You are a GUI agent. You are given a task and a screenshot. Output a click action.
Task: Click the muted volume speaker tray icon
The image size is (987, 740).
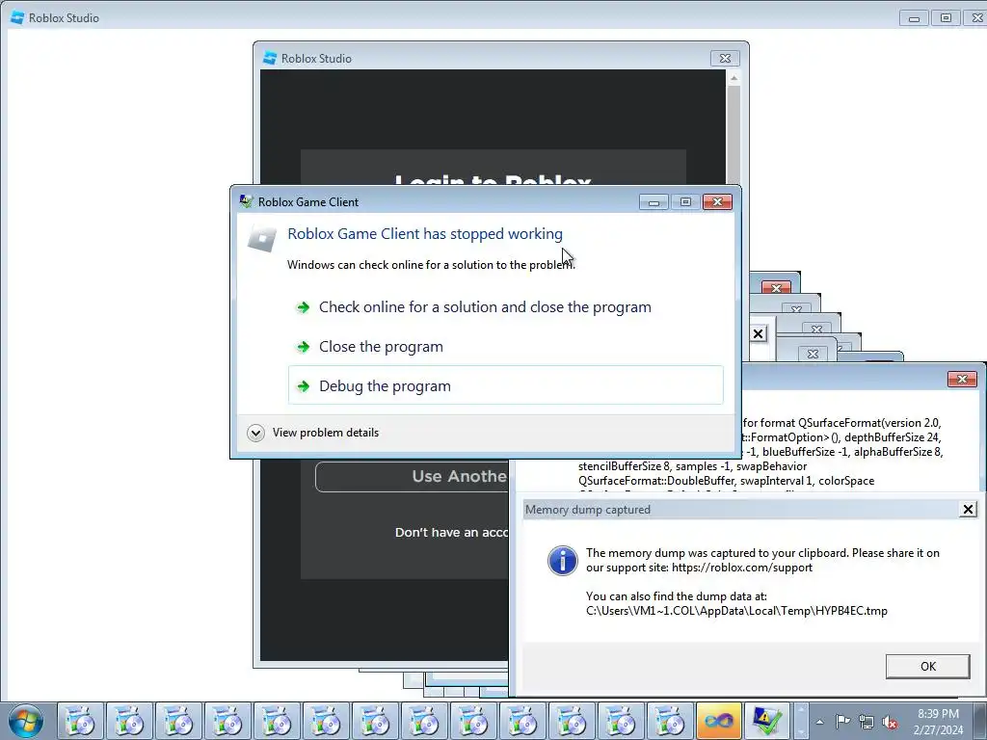point(890,722)
